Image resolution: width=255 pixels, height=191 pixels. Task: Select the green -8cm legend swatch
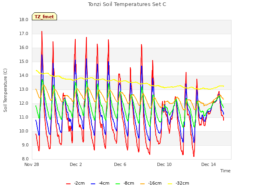click(x=118, y=184)
